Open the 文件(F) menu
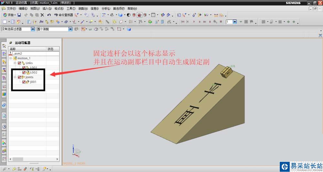The height and width of the screenshot is (172, 323). click(x=11, y=8)
